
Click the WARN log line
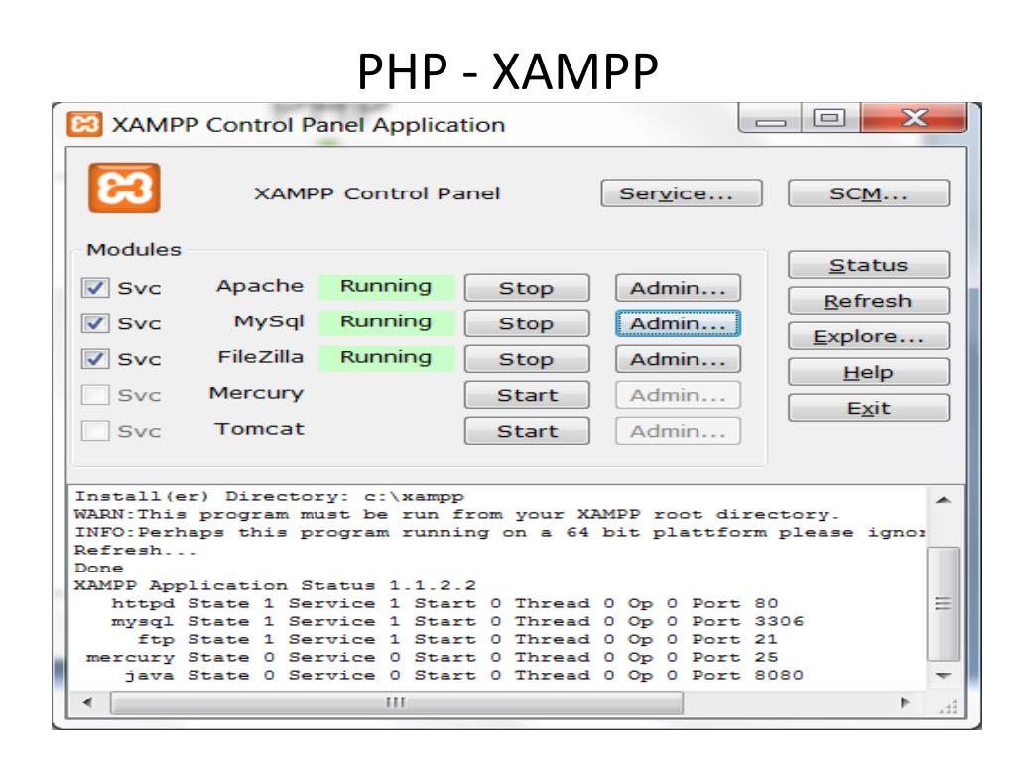(x=456, y=515)
